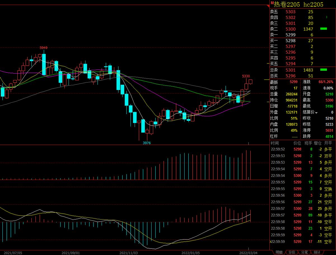Image resolution: width=336 pixels, height=255 pixels.
Task: Select the 买三 price 5296
Action: pos(290,52)
